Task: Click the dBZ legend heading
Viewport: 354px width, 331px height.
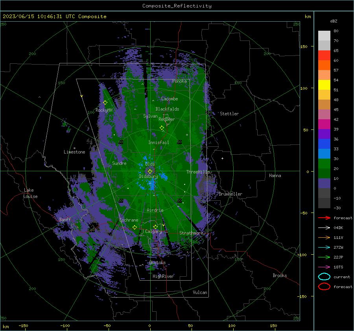Action: (334, 21)
